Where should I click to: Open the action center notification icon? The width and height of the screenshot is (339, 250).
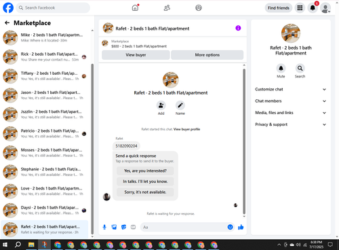coord(330,245)
